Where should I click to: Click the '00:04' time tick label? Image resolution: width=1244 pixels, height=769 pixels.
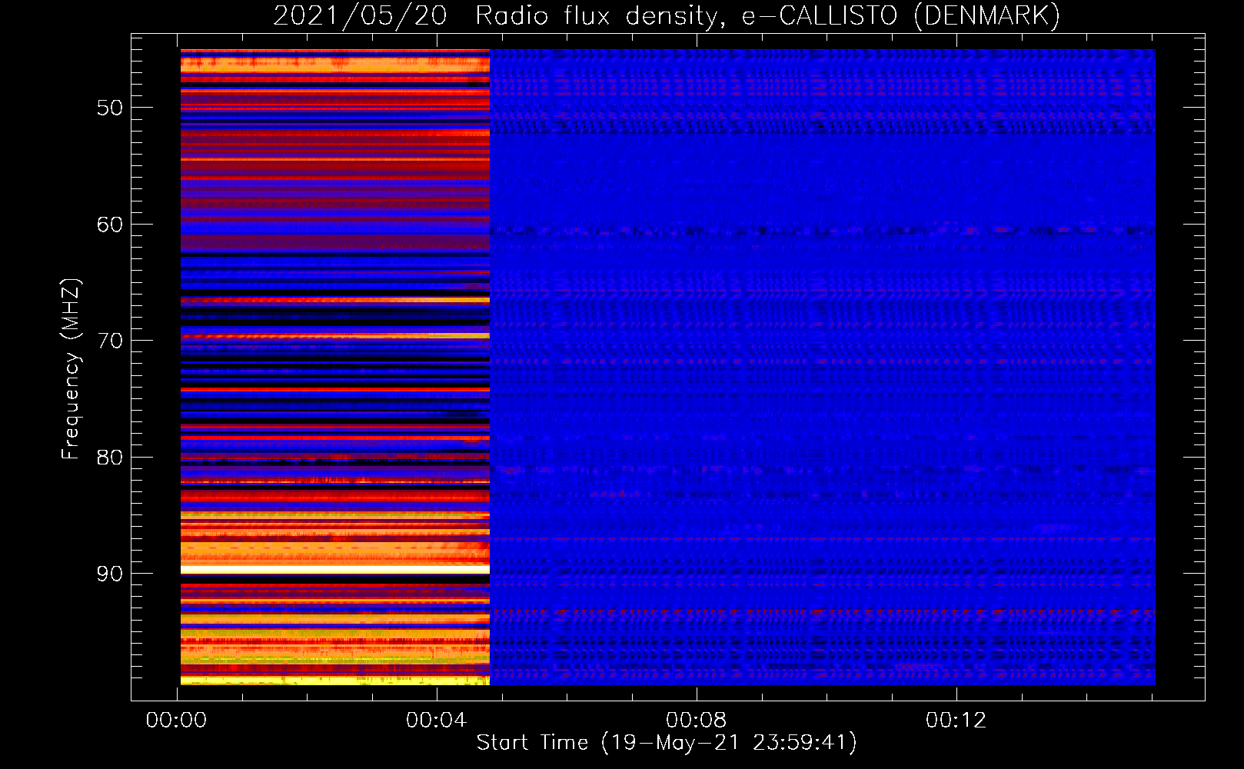[x=437, y=721]
